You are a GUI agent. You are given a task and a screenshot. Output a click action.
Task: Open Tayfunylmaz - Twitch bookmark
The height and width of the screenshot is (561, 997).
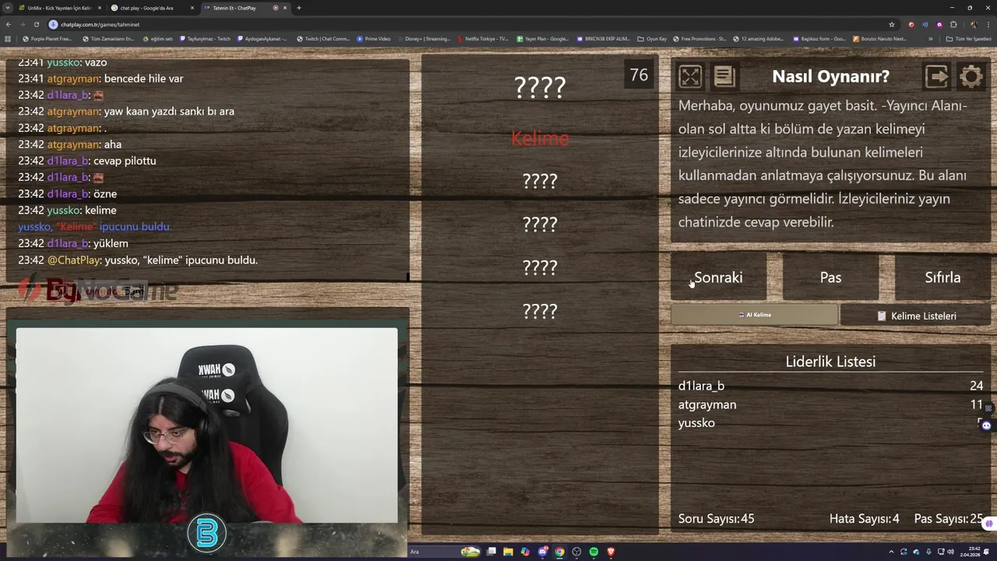(x=205, y=38)
